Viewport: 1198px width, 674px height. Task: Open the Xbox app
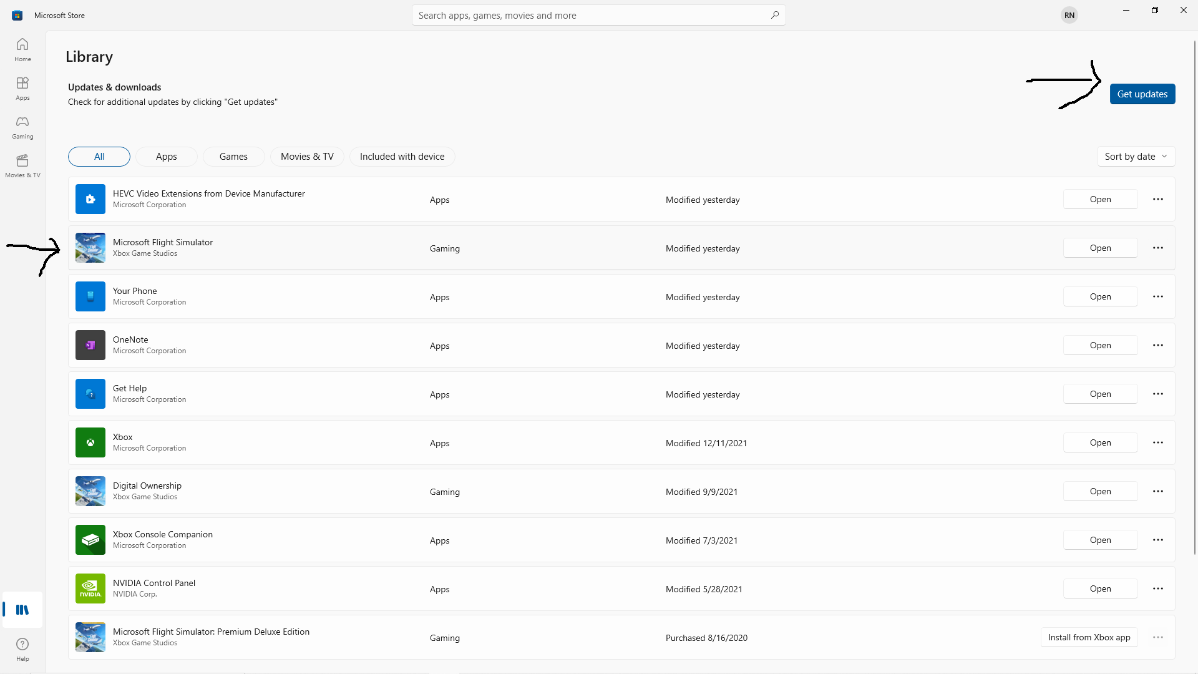coord(1101,442)
